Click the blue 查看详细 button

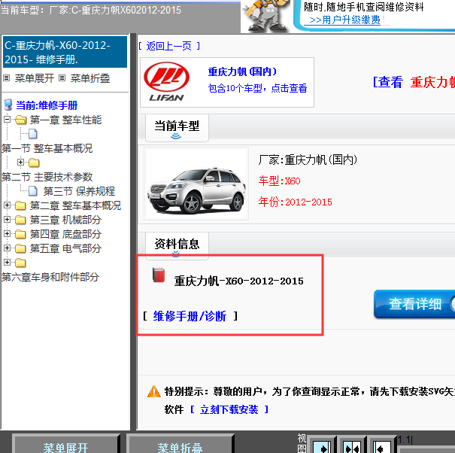[x=414, y=304]
